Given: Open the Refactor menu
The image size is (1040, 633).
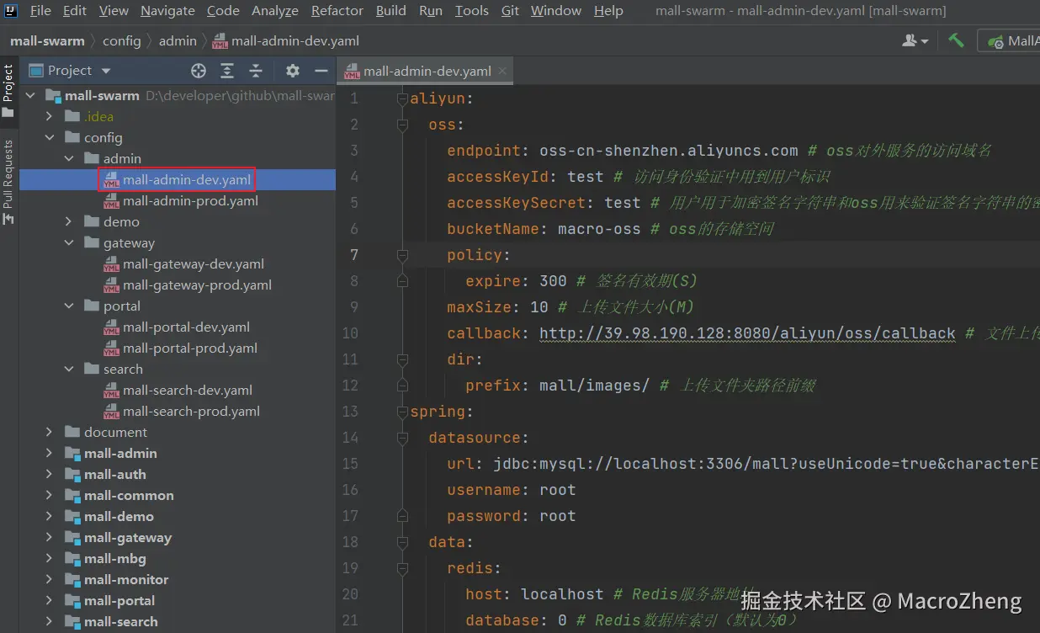Looking at the screenshot, I should [337, 11].
